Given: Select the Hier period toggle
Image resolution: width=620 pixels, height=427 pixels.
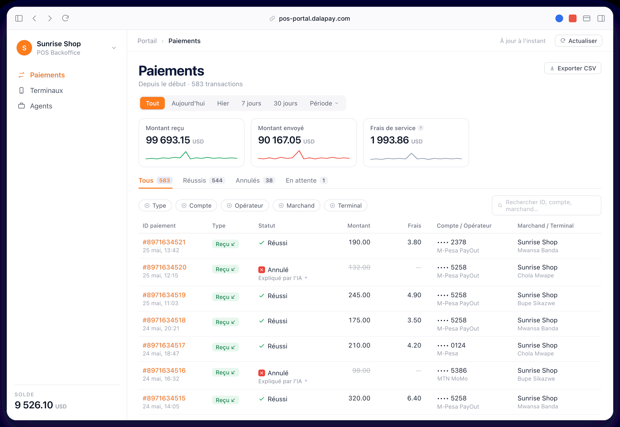Looking at the screenshot, I should pos(223,103).
